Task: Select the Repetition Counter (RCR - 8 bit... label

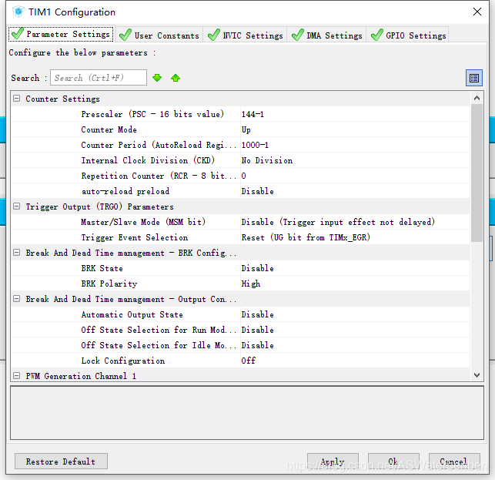Action: coord(159,176)
